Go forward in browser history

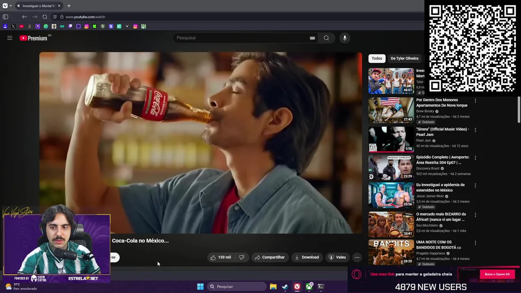[x=35, y=17]
